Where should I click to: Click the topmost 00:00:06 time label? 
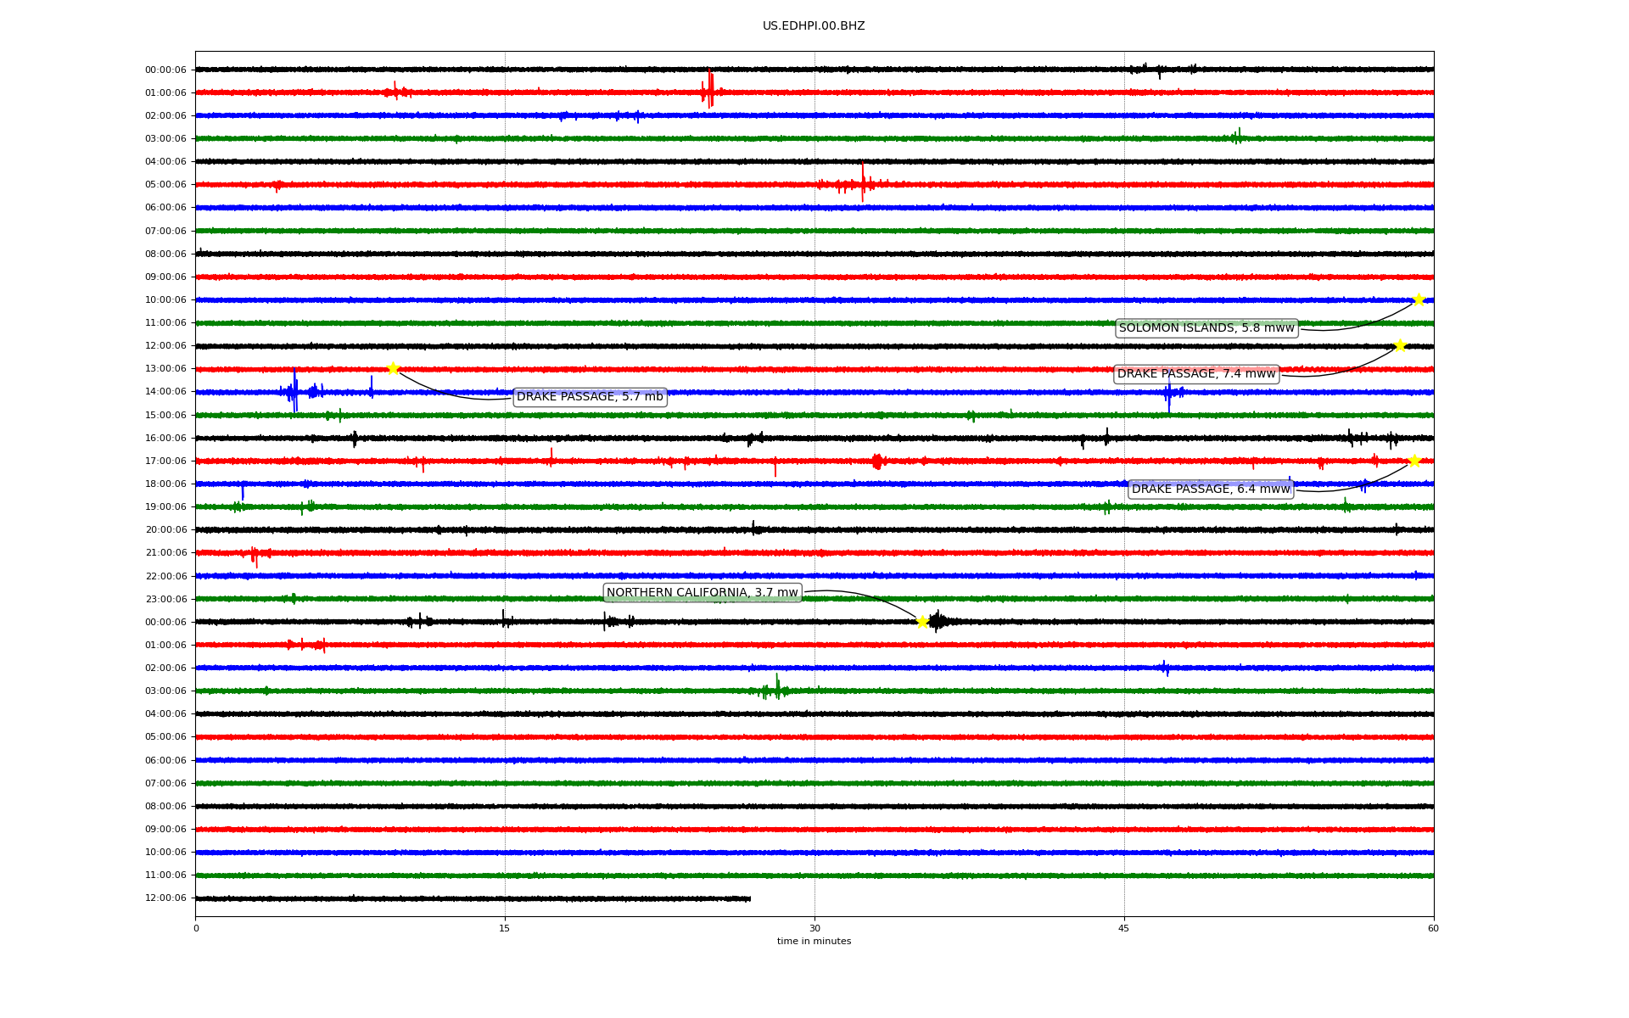pos(165,70)
